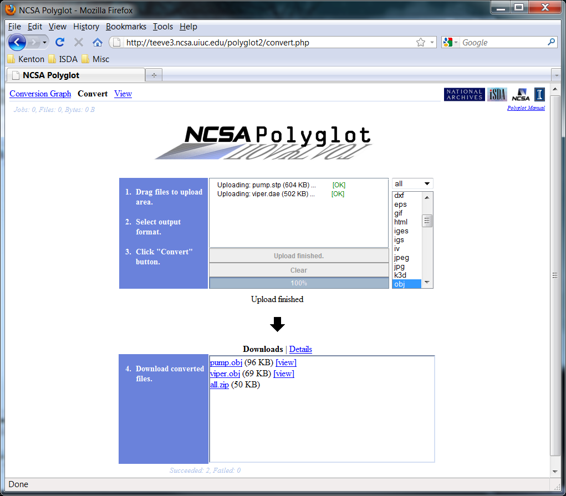Select the highlighted obj format

[x=406, y=284]
